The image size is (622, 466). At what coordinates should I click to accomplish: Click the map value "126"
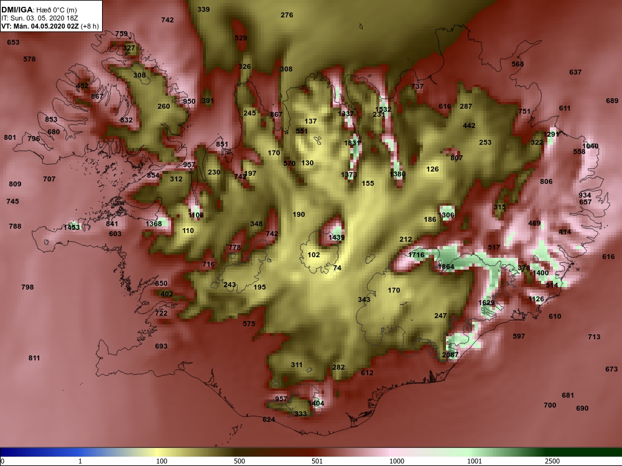(x=432, y=169)
